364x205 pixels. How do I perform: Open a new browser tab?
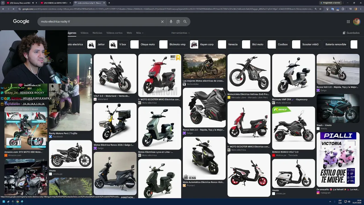109,3
